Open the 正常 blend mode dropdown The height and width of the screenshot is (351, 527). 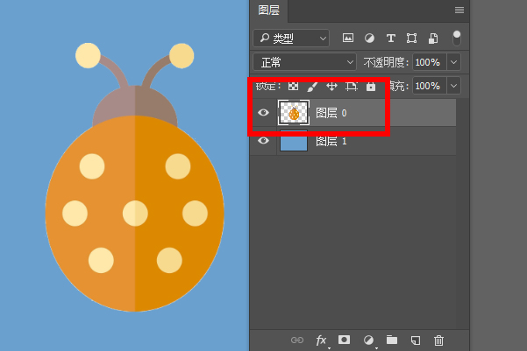click(x=304, y=62)
